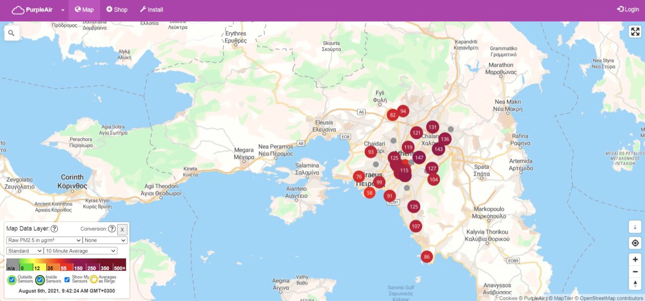This screenshot has height=301, width=645.
Task: Click the Map Data Layer help icon
Action: pyautogui.click(x=54, y=229)
